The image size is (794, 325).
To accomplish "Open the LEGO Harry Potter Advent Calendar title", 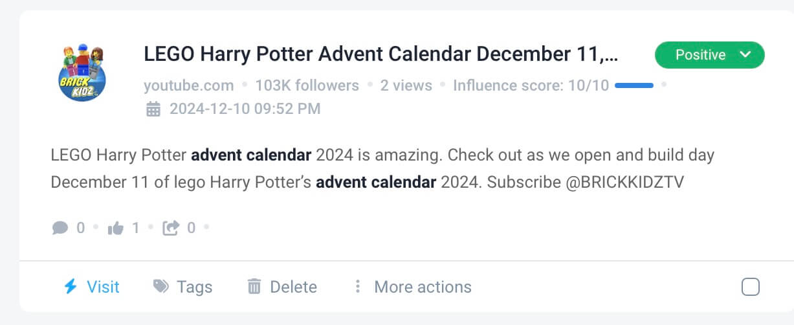I will click(380, 55).
